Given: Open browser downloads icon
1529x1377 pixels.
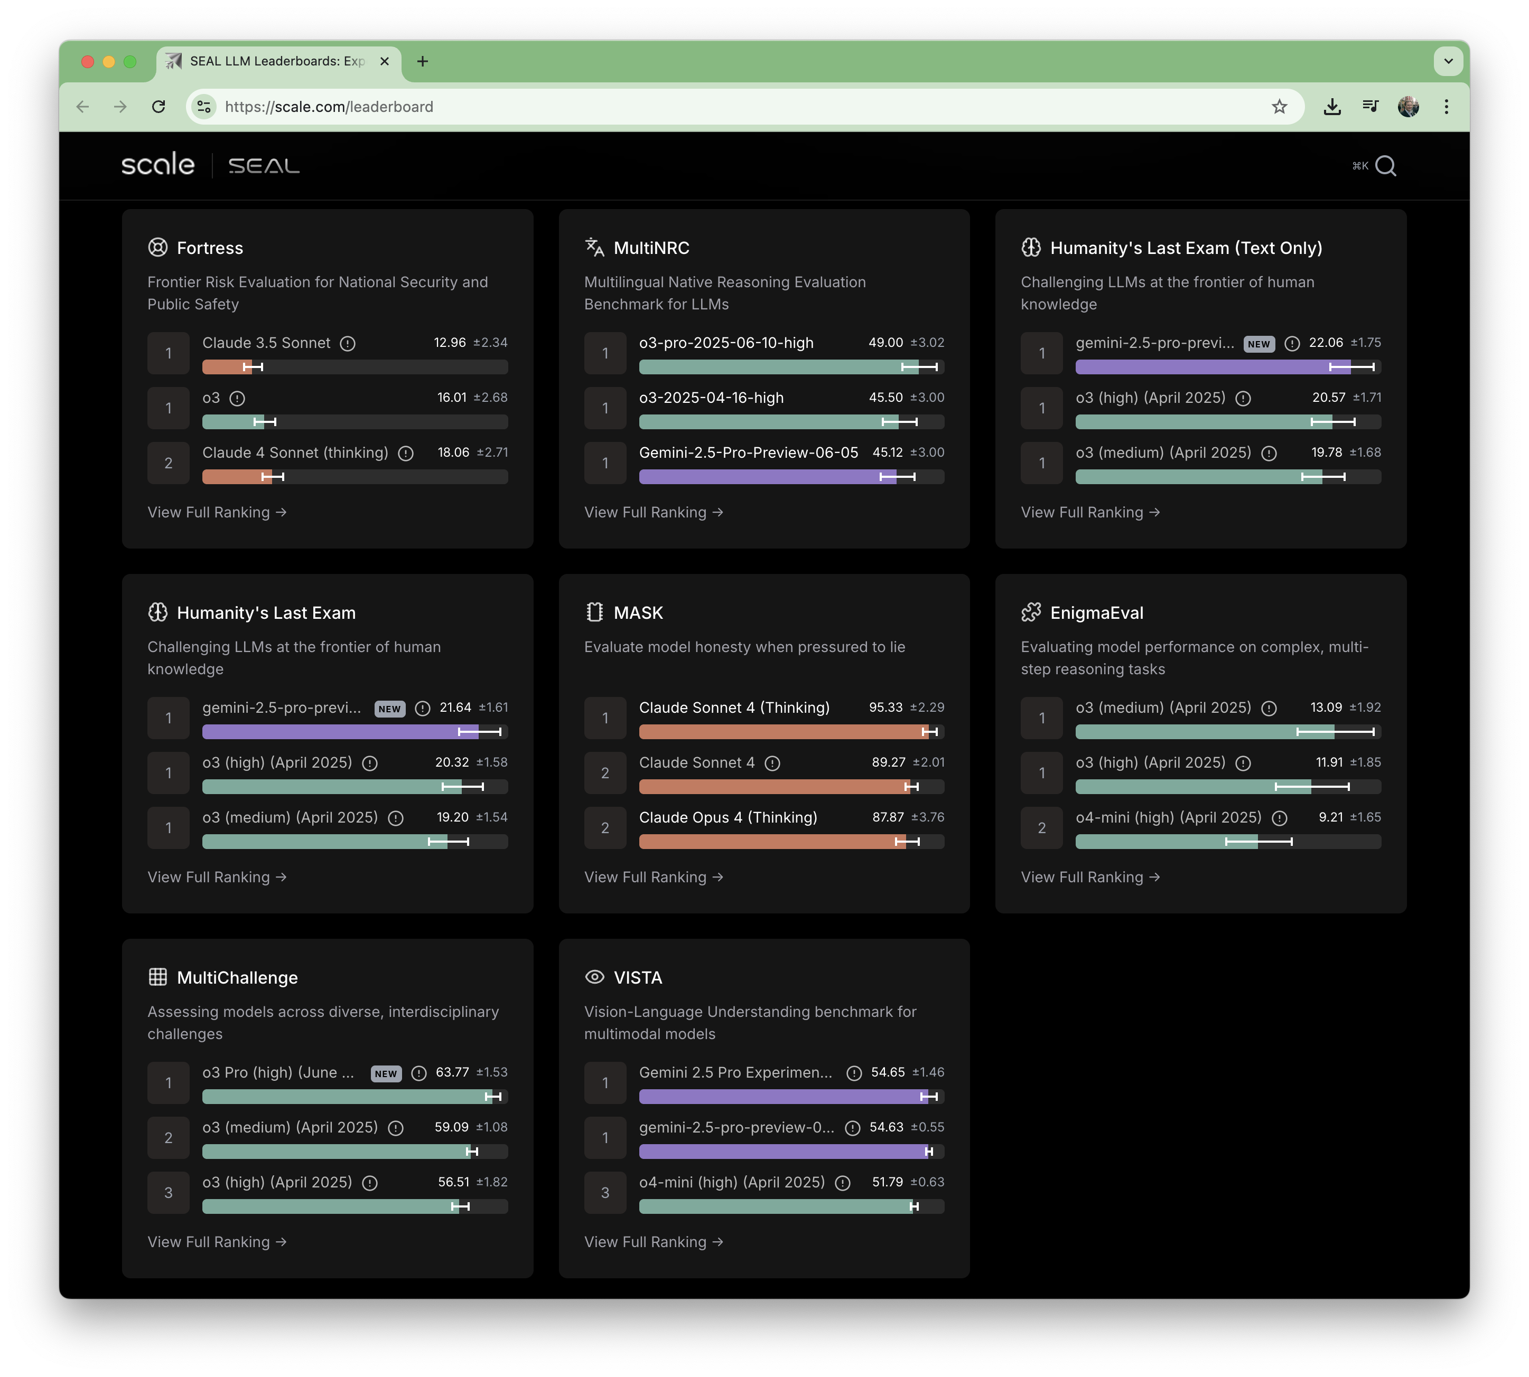Looking at the screenshot, I should pyautogui.click(x=1332, y=107).
